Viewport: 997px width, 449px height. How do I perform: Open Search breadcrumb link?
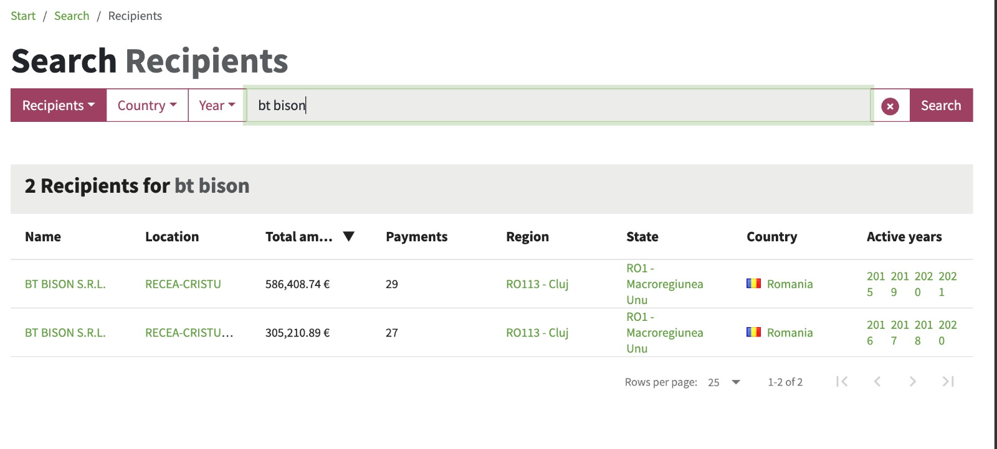(72, 16)
